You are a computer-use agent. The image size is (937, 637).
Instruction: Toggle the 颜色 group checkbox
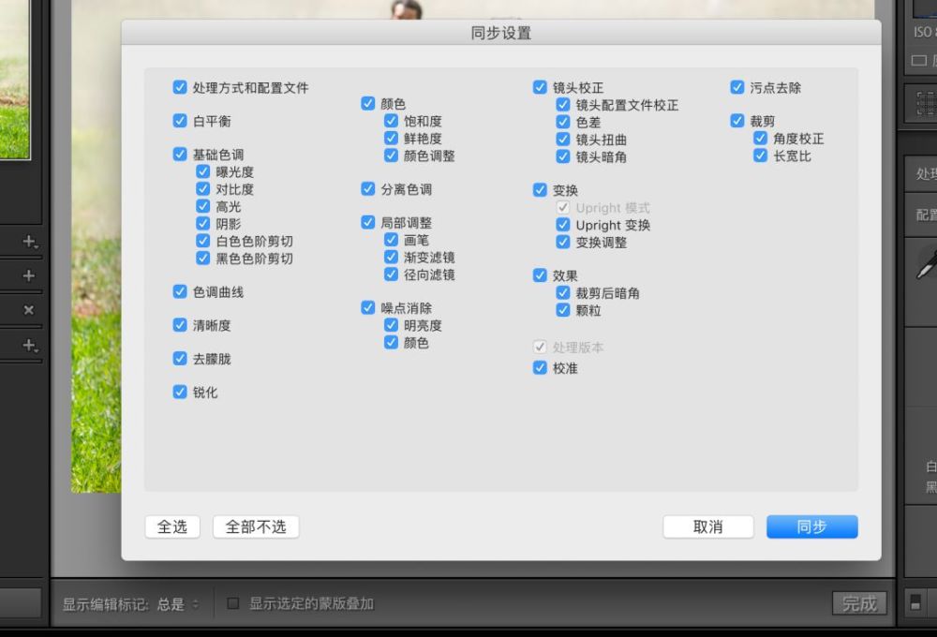(368, 103)
